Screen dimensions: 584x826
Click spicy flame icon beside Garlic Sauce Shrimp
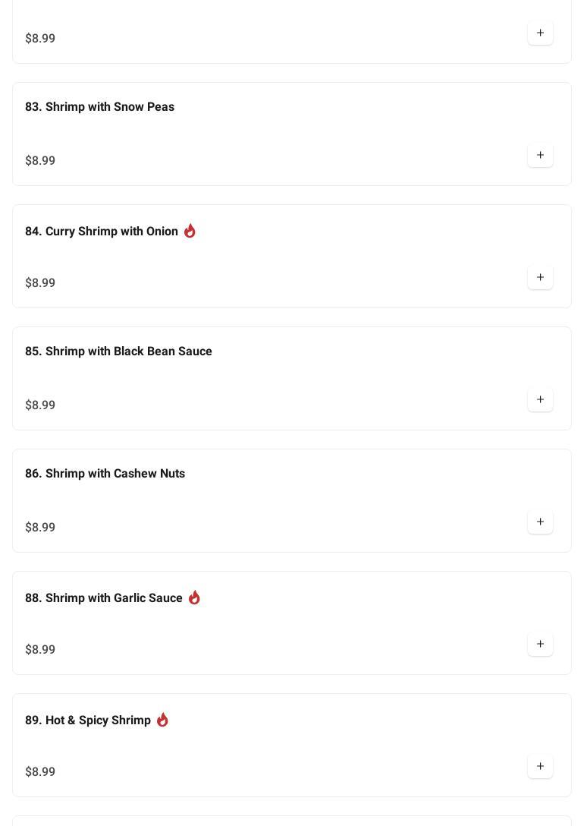[194, 597]
